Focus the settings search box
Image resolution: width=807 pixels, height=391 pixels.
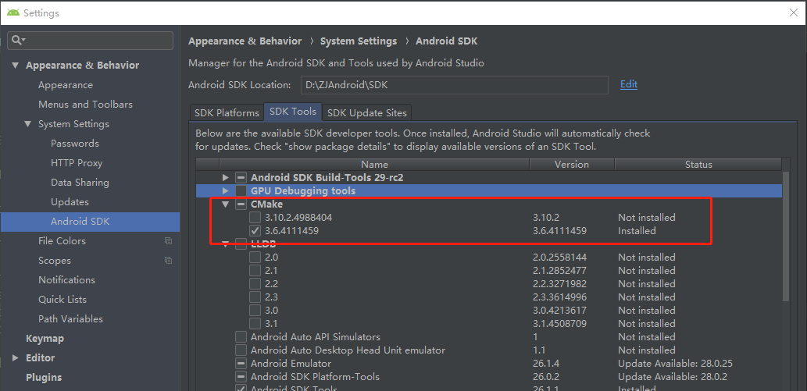[x=91, y=41]
